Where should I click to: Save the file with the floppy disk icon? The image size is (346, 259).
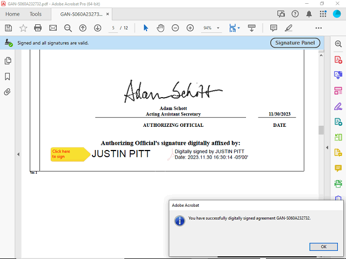[x=9, y=28]
